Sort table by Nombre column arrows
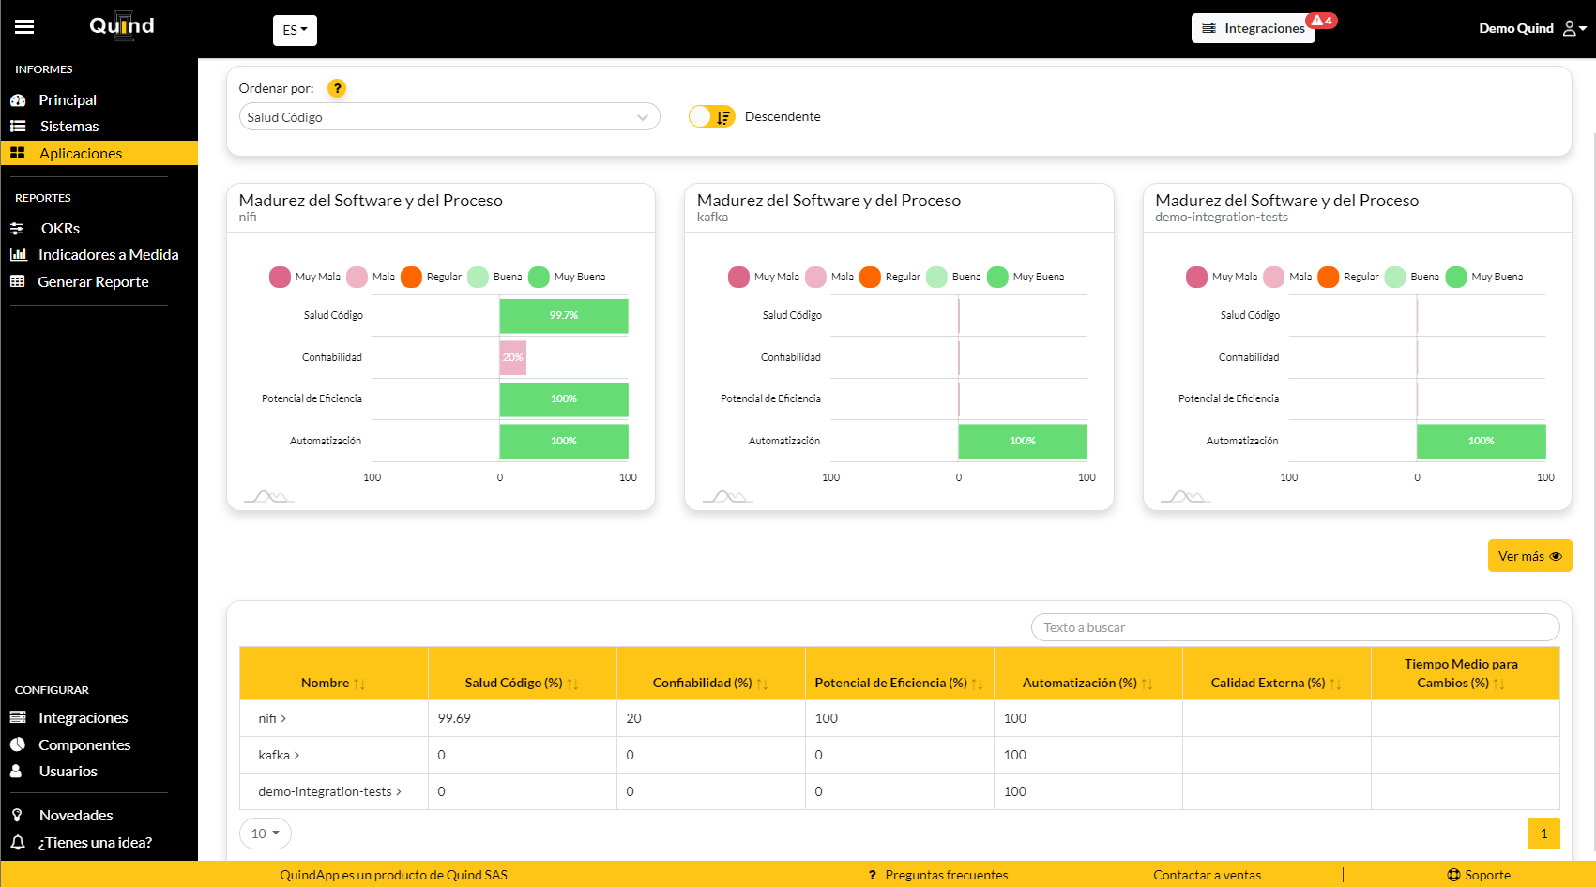The width and height of the screenshot is (1596, 887). [x=359, y=684]
